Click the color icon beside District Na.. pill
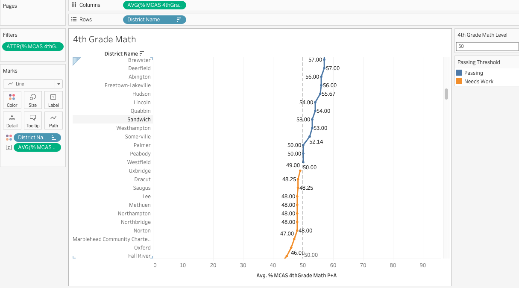Image resolution: width=519 pixels, height=288 pixels. coord(9,138)
